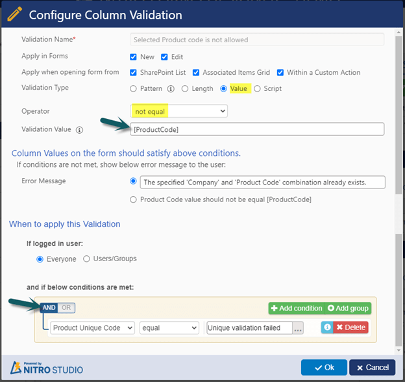
Task: Switch condition group to OR
Action: click(66, 308)
